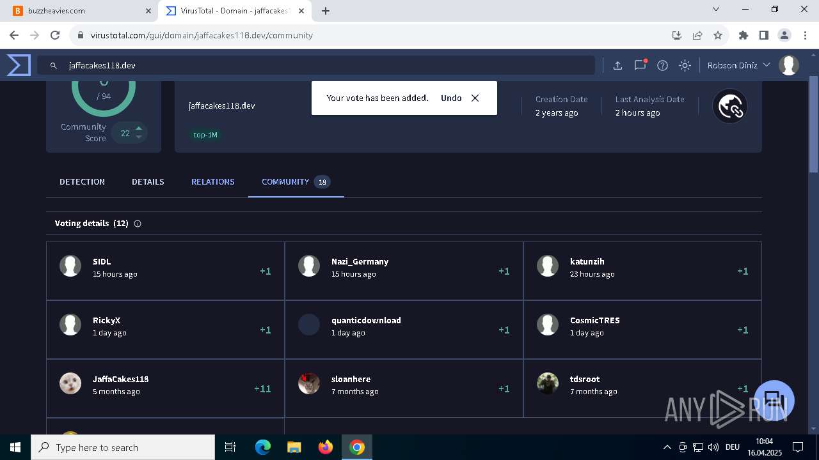Image resolution: width=819 pixels, height=460 pixels.
Task: Click the site lock icon in address bar
Action: (81, 35)
